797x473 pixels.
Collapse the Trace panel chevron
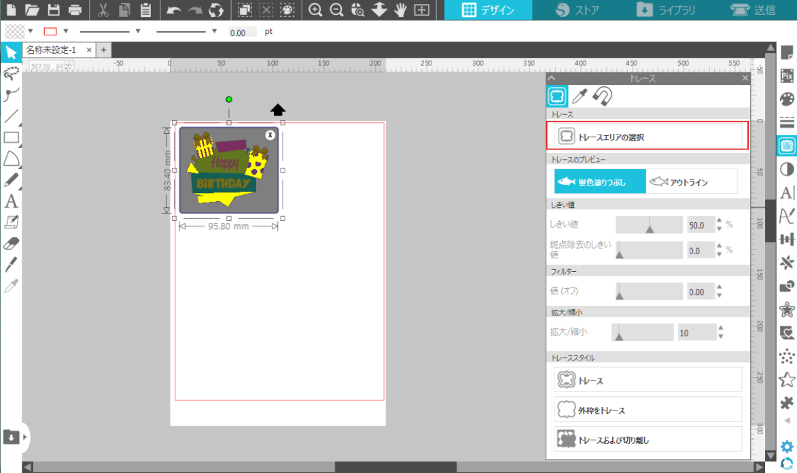pos(552,78)
